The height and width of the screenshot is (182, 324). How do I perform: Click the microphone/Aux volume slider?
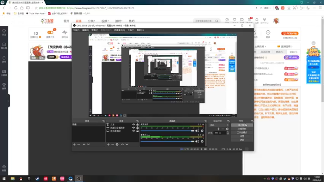click(167, 141)
